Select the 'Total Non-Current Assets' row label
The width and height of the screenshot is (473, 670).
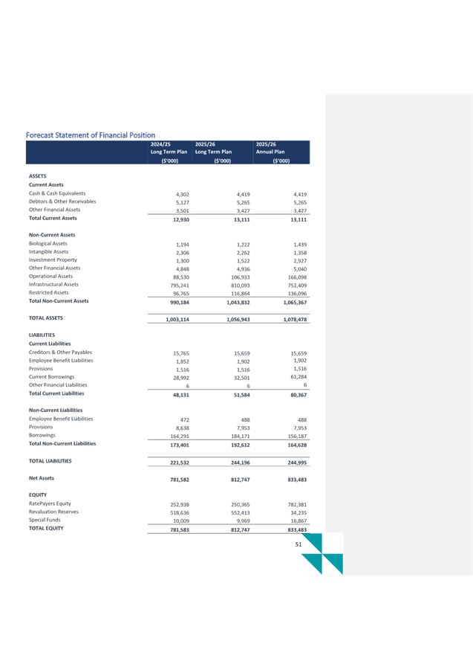tap(59, 301)
